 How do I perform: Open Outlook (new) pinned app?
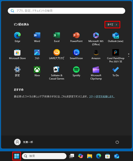(115, 37)
